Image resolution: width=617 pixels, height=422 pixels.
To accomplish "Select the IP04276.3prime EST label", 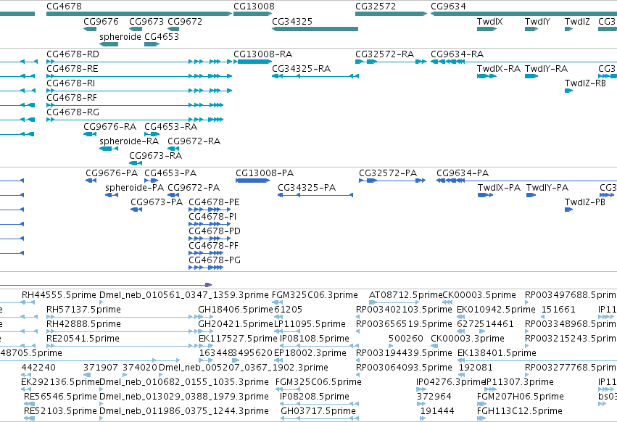I will (x=450, y=382).
